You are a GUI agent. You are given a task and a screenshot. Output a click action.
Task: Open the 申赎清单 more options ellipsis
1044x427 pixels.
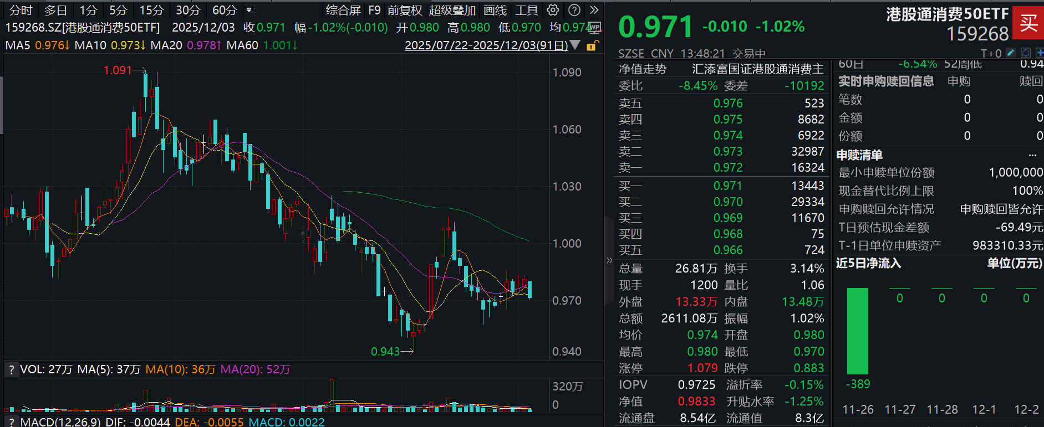point(1032,155)
